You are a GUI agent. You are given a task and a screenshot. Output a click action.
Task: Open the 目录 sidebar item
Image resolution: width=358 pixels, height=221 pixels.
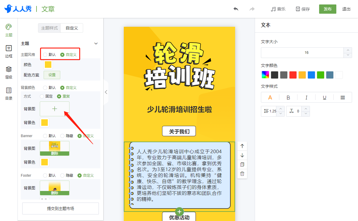pos(9,94)
